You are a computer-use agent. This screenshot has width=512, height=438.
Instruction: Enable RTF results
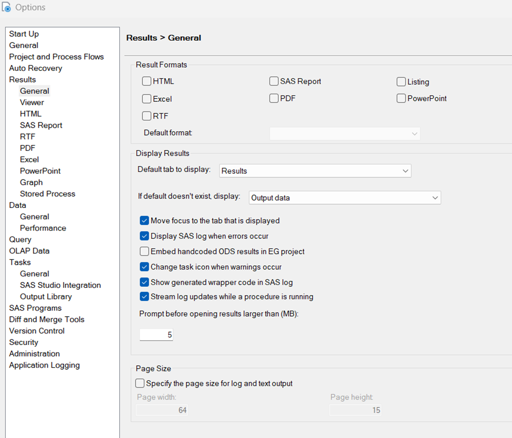pos(147,116)
